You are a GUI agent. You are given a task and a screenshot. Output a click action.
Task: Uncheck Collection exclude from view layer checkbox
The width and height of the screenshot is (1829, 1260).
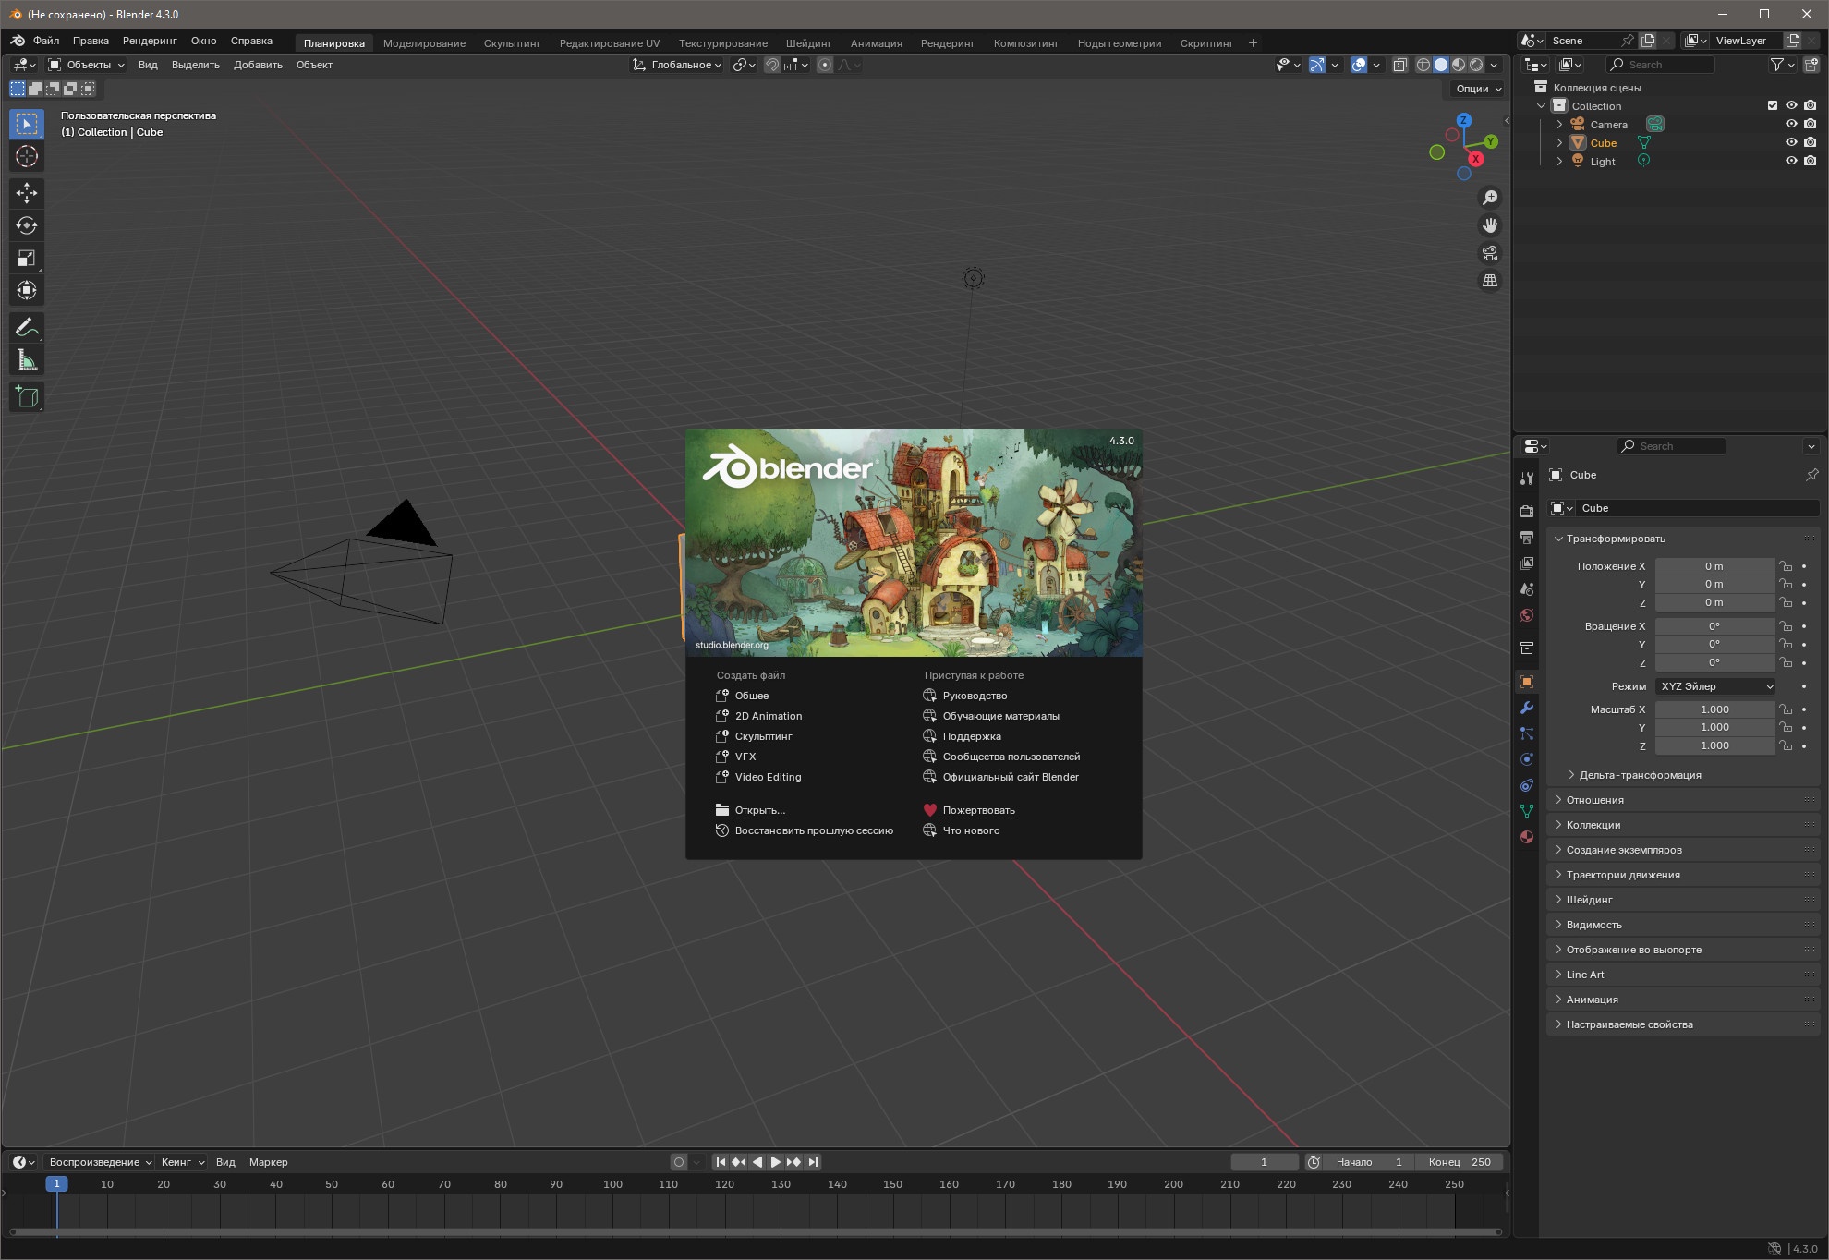click(x=1772, y=105)
